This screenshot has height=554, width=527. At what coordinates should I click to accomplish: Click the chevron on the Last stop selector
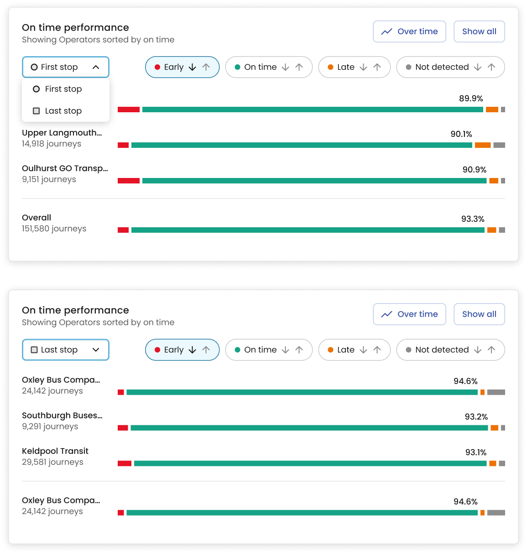(96, 350)
